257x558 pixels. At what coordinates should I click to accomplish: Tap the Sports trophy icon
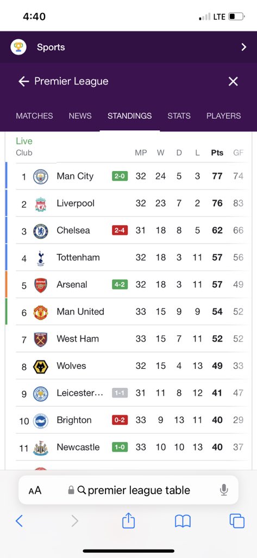pyautogui.click(x=18, y=47)
